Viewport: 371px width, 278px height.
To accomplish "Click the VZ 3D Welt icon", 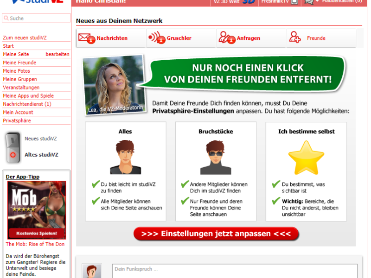I will click(x=249, y=2).
